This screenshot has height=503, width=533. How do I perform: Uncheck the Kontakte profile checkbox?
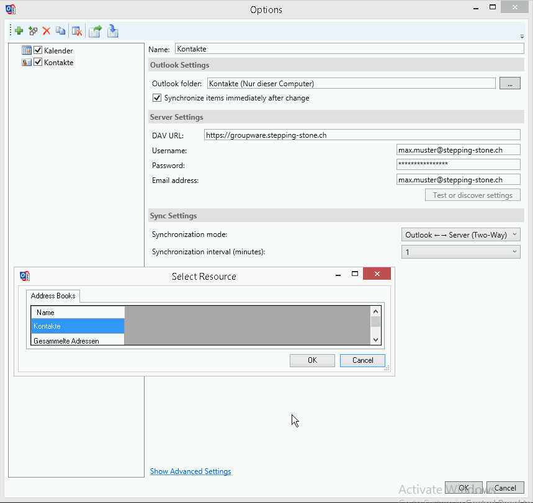(x=38, y=62)
